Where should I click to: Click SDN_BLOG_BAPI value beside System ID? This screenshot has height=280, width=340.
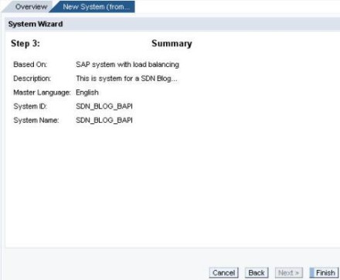pos(104,106)
